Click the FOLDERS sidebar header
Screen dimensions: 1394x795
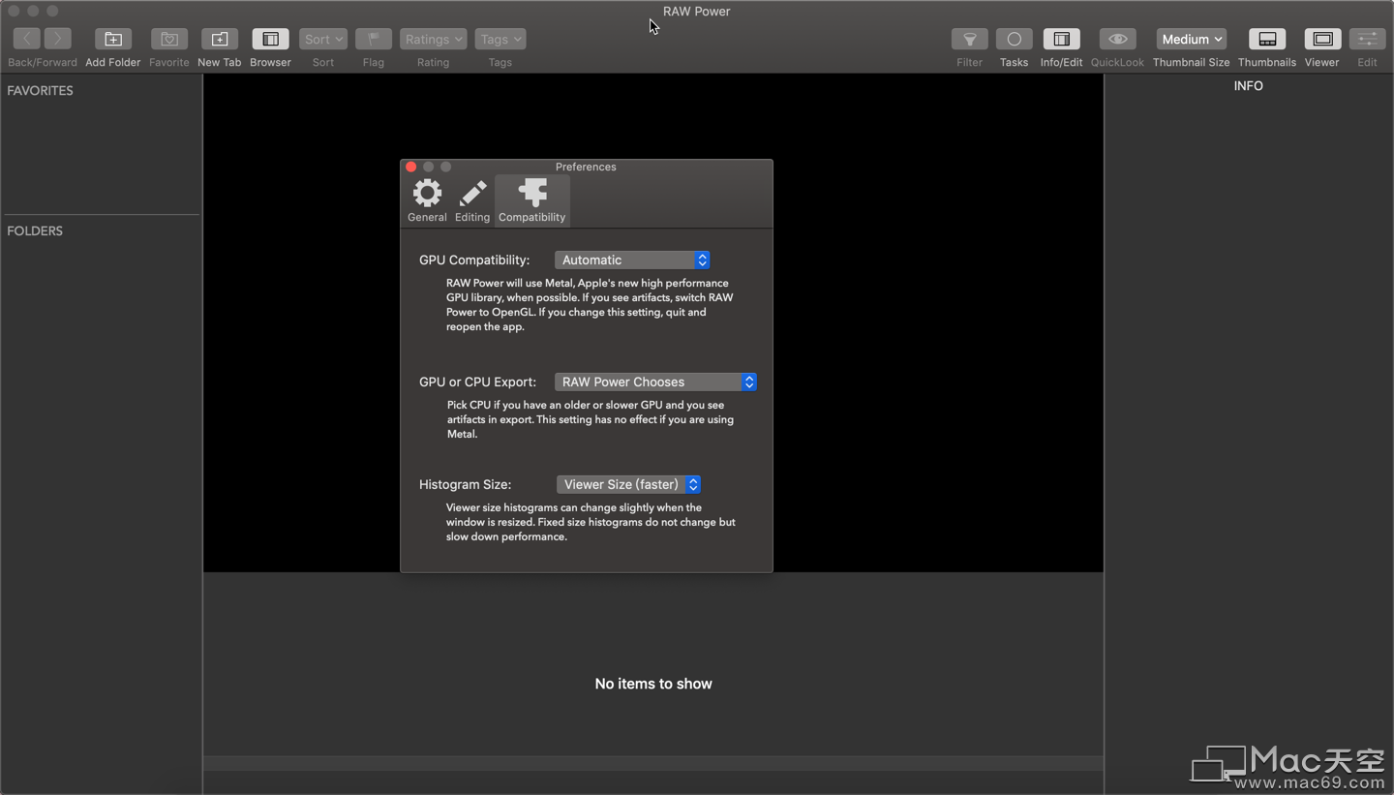tap(35, 230)
